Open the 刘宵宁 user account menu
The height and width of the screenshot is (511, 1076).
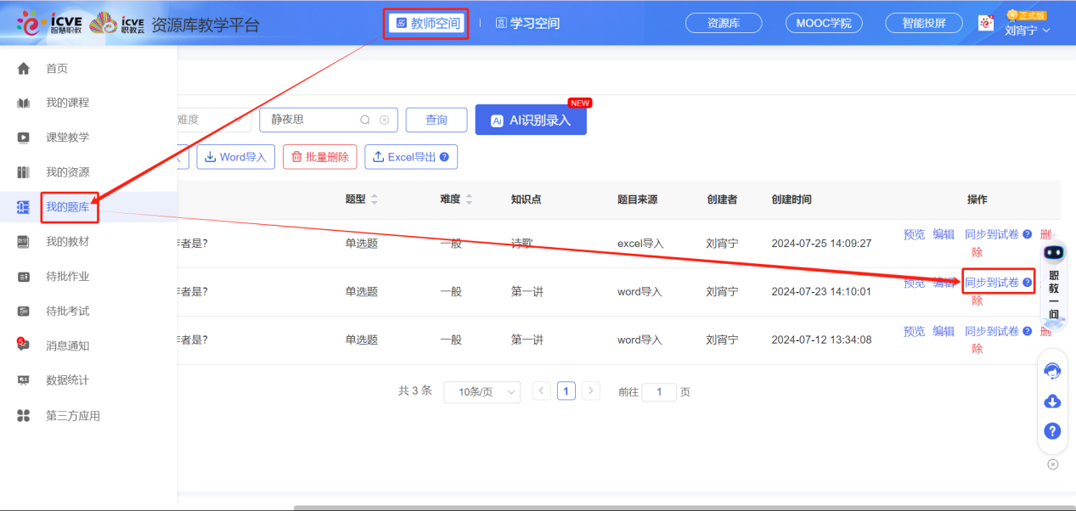(1028, 31)
